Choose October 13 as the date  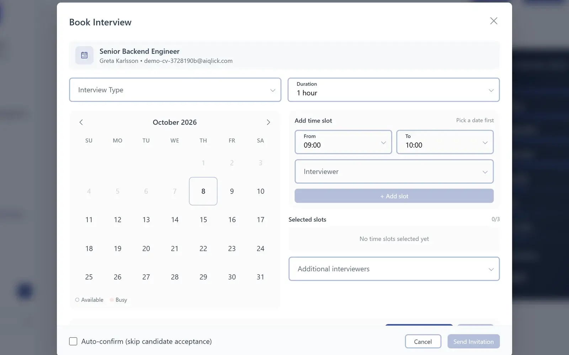[x=146, y=220]
